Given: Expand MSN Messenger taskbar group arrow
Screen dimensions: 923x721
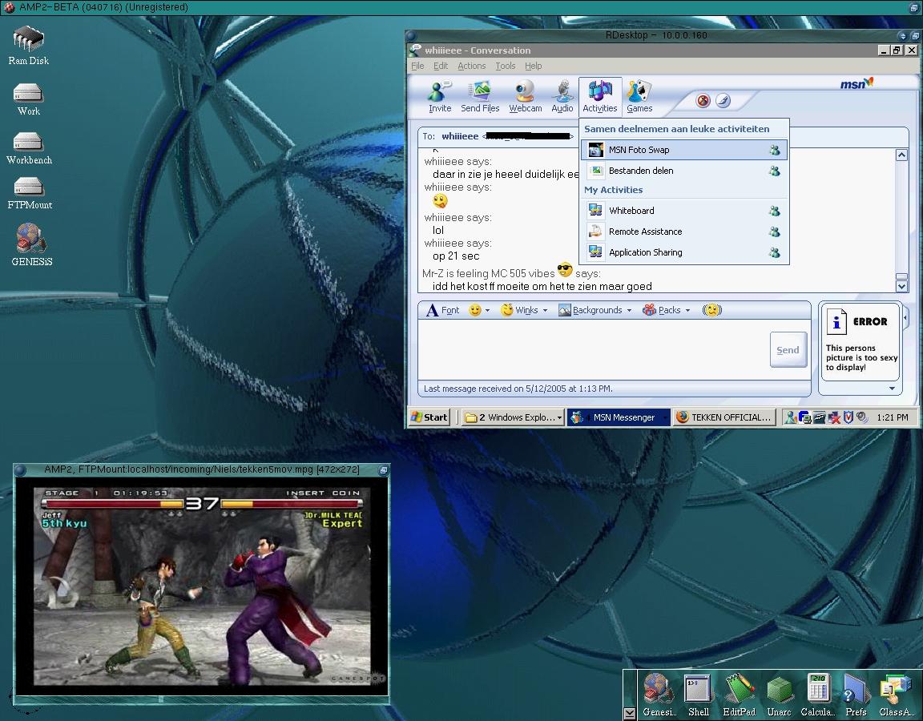Looking at the screenshot, I should tap(665, 417).
